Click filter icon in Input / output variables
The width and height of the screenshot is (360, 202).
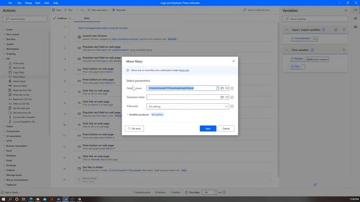coord(344,30)
